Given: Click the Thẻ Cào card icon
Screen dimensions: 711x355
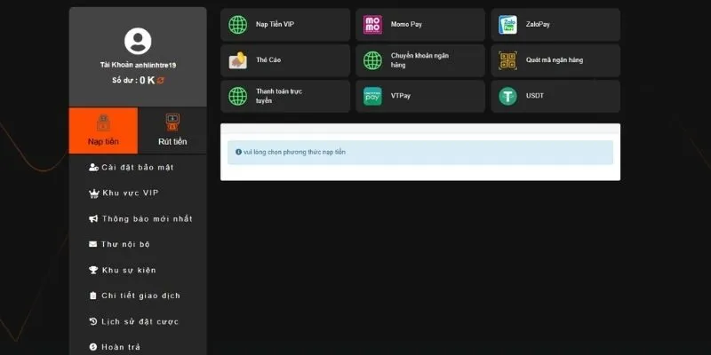Looking at the screenshot, I should coord(237,60).
